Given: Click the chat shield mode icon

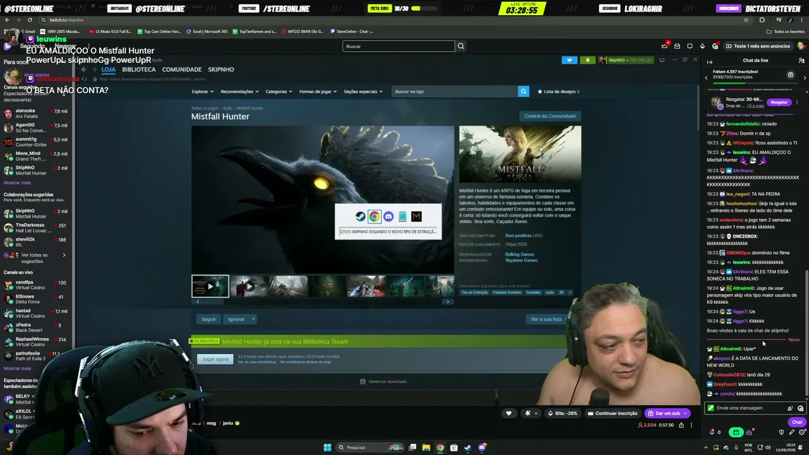Looking at the screenshot, I should point(781,432).
